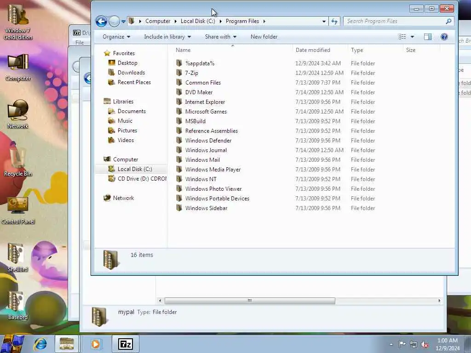
Task: Open Downloads in the navigation pane
Action: tap(131, 72)
